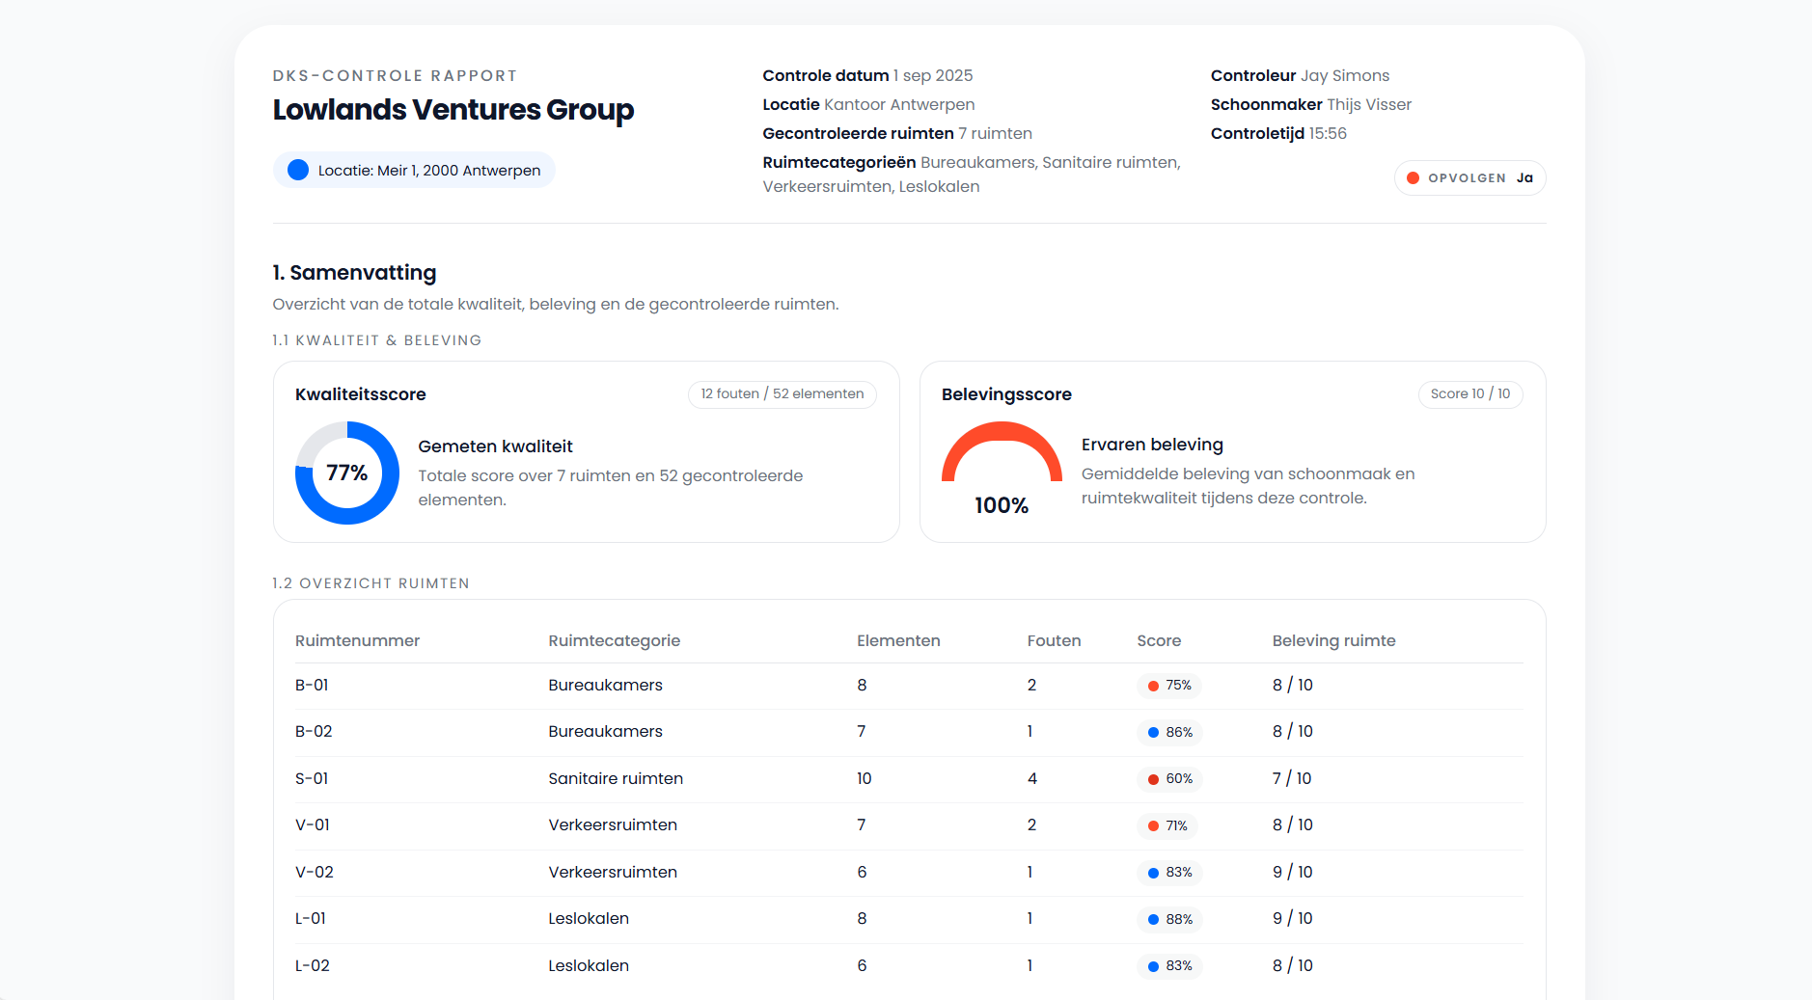This screenshot has width=1812, height=1000.
Task: Select room number 'L-02'
Action: pos(313,966)
